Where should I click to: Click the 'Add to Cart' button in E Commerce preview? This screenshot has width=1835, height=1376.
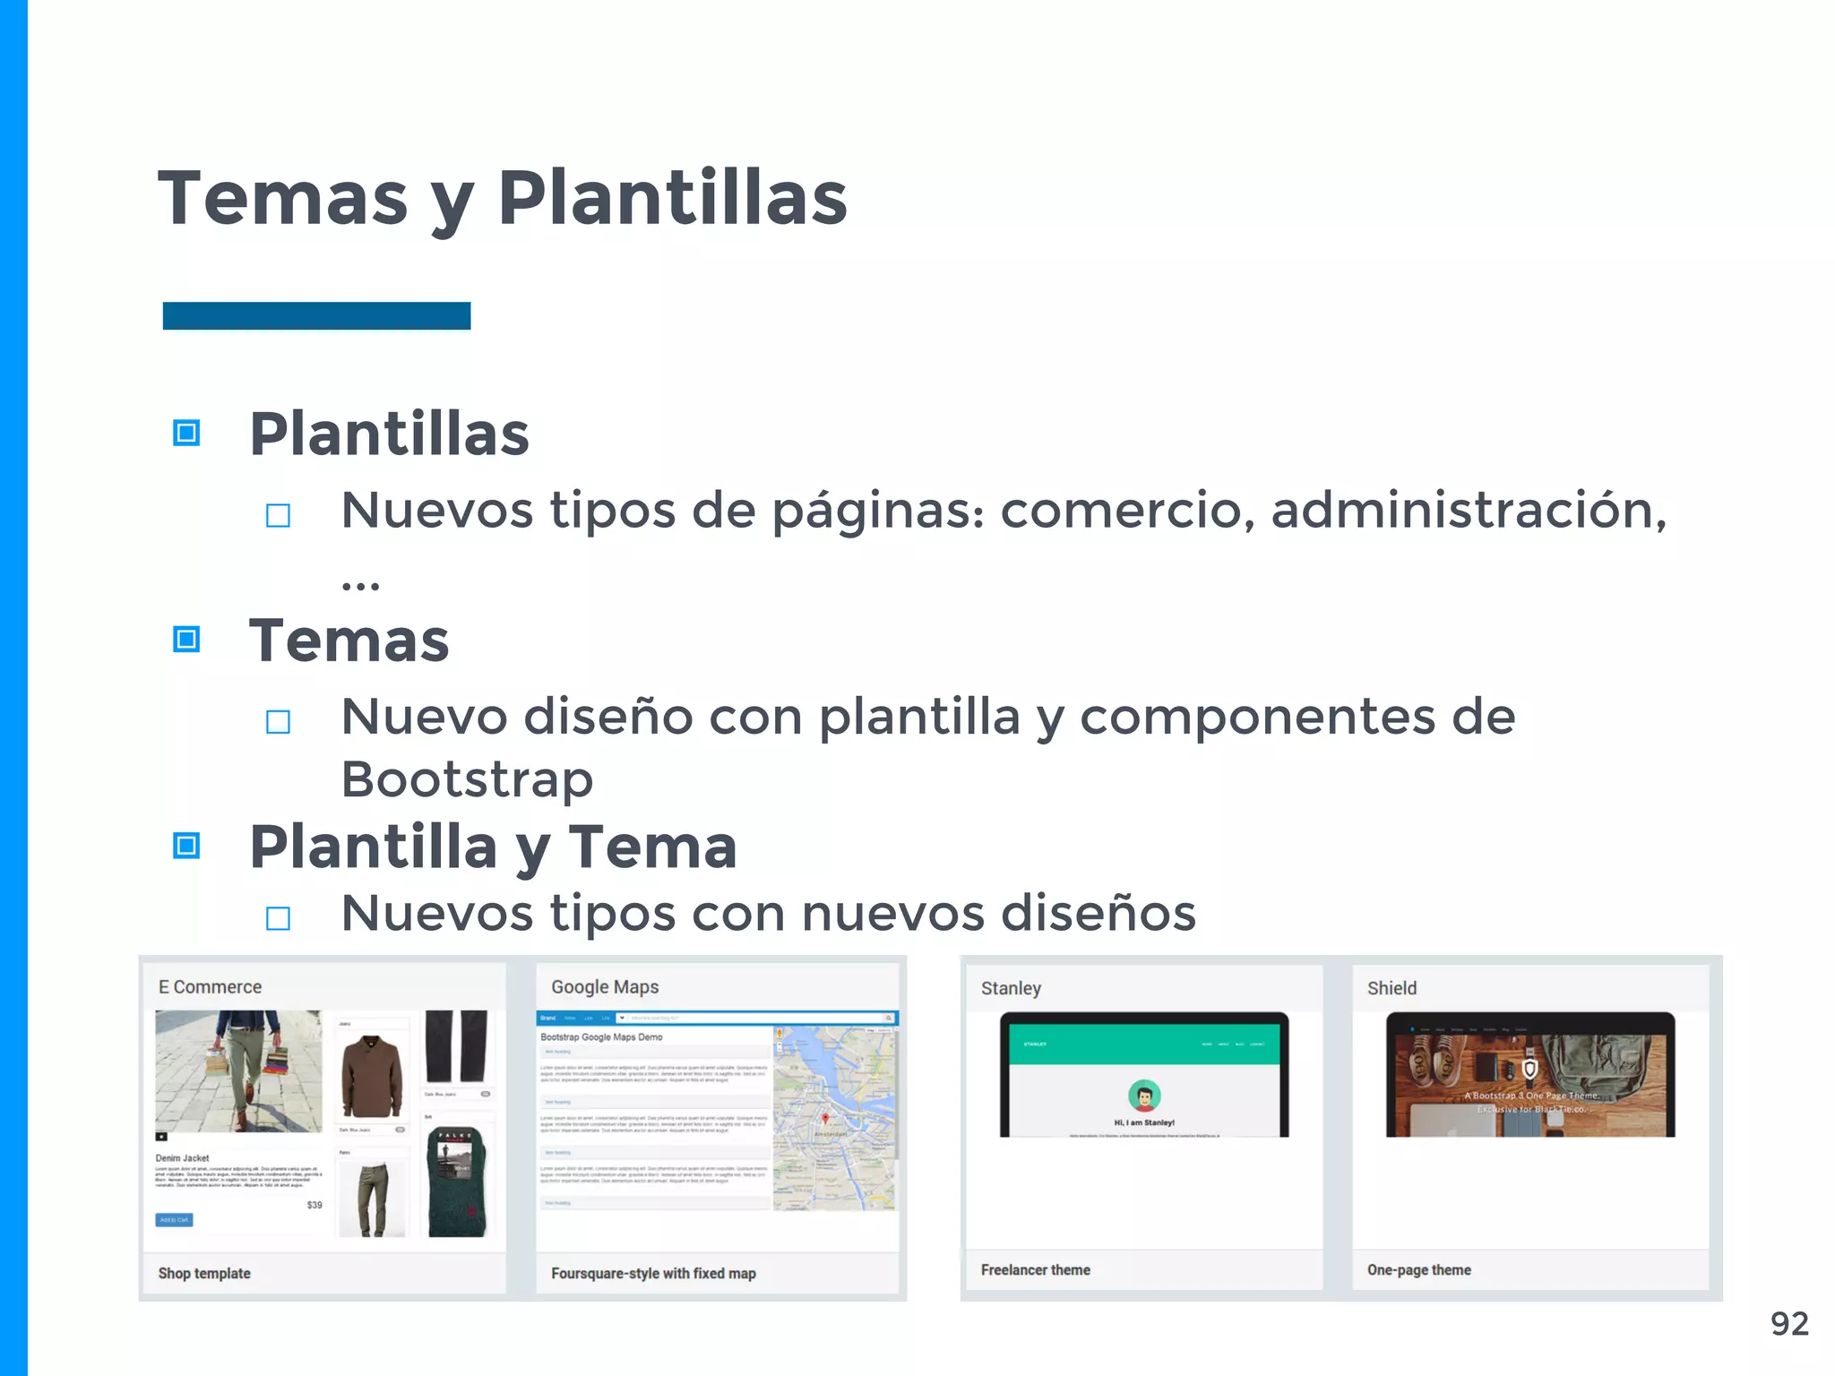pos(174,1220)
